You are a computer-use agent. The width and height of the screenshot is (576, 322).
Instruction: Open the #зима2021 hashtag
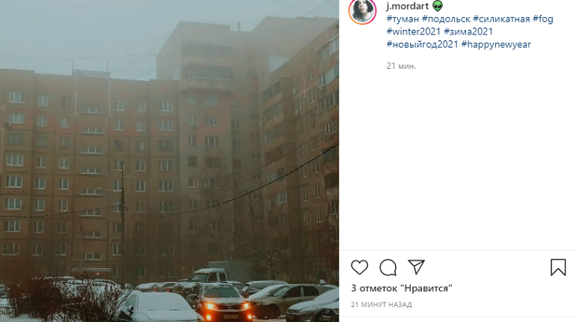point(468,31)
